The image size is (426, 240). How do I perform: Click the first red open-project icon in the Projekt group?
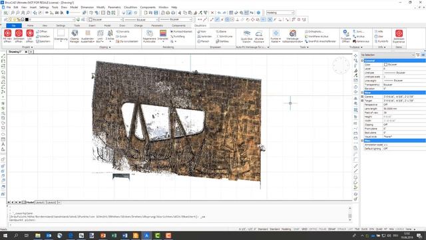point(7,33)
